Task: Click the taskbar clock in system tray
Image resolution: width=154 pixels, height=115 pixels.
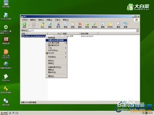Action: [151, 113]
